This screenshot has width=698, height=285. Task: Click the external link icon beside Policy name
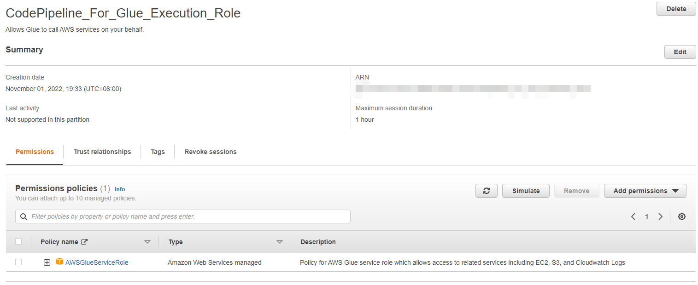84,242
